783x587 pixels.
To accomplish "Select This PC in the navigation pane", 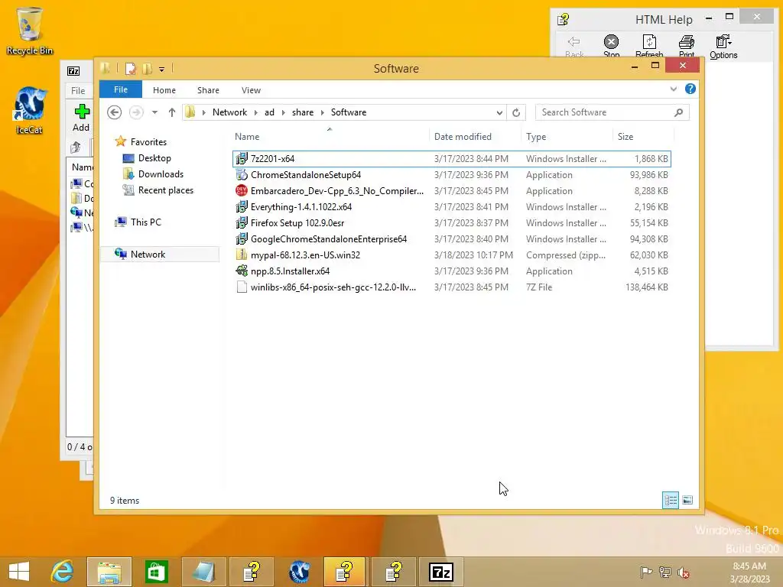I will point(146,222).
